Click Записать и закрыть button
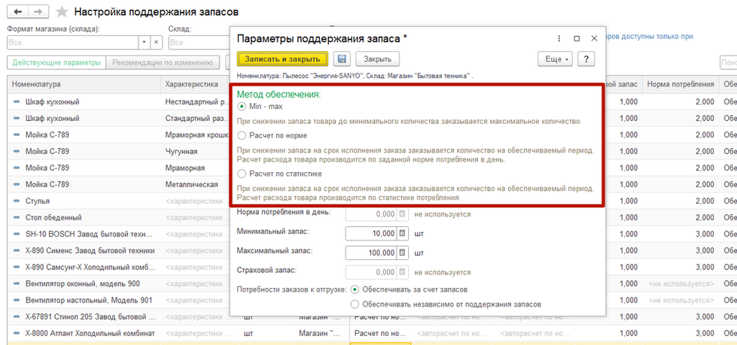Image resolution: width=737 pixels, height=345 pixels. (x=282, y=59)
